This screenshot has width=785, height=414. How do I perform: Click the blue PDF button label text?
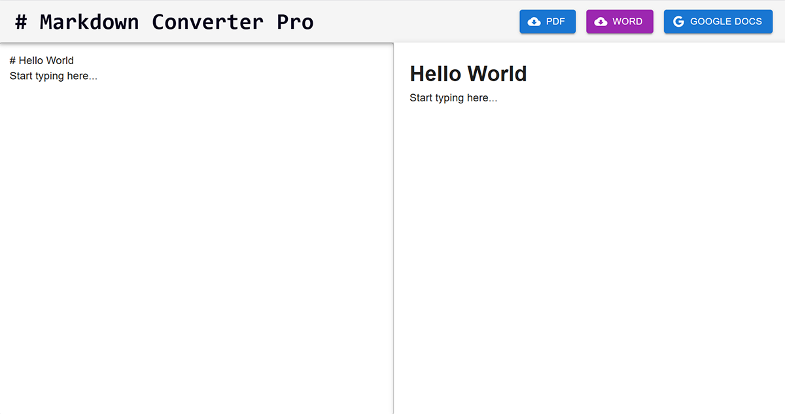tap(554, 21)
